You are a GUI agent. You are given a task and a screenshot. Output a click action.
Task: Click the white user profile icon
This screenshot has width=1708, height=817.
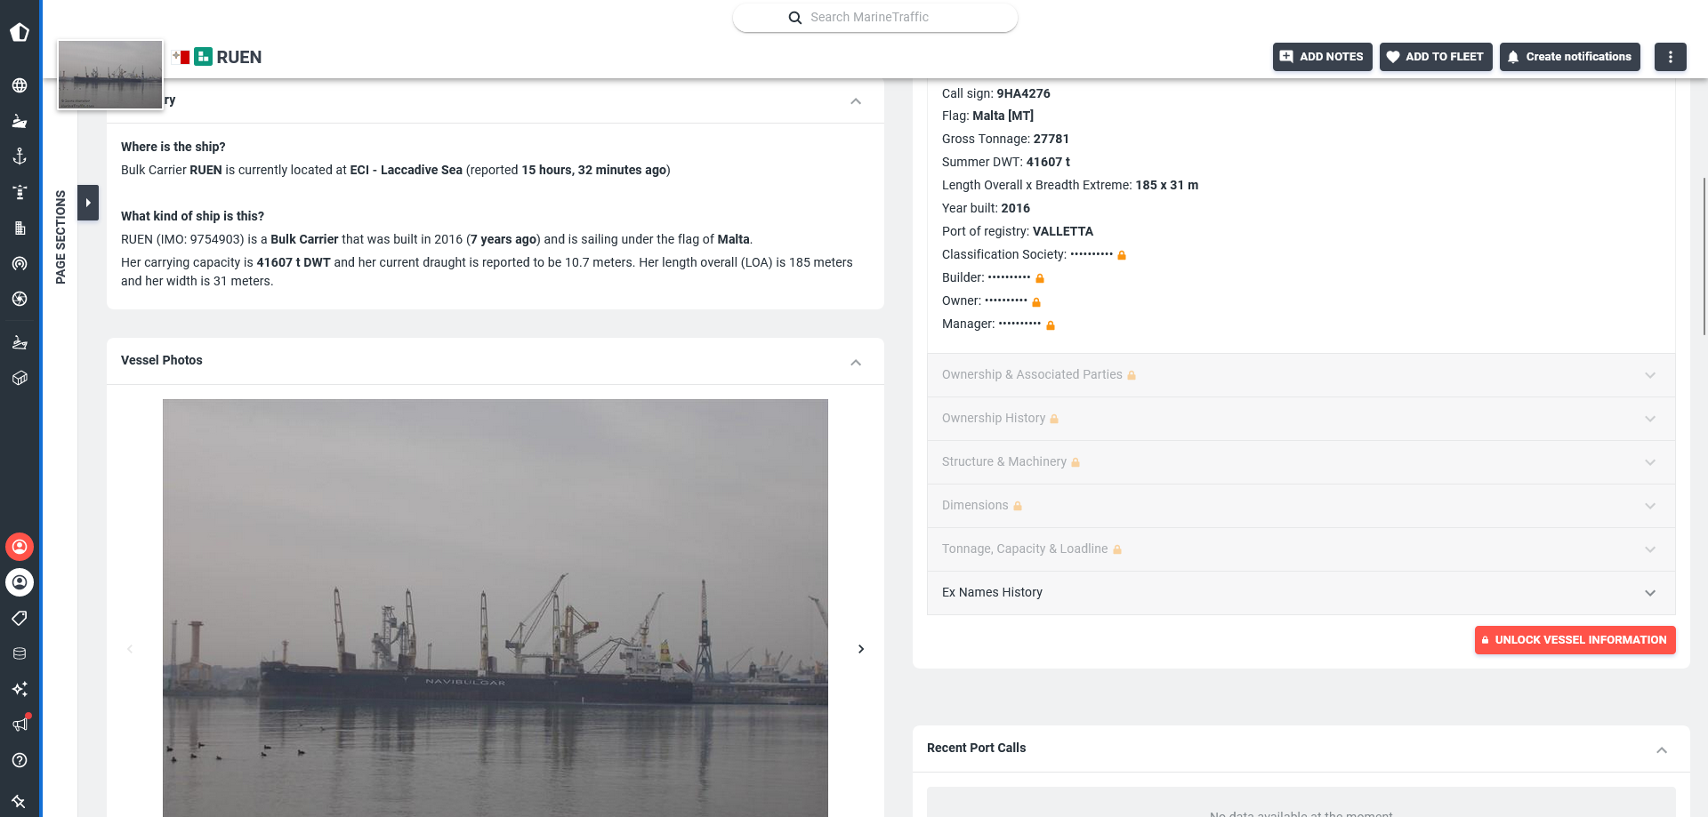(x=20, y=582)
